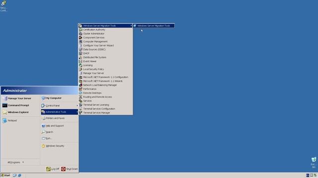Launch Windows Server Migration Tools from the flyout submenu
Viewport: 318px width, 178px height.
coord(154,26)
